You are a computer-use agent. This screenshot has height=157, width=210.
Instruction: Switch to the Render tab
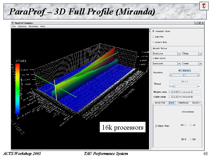[196, 103]
